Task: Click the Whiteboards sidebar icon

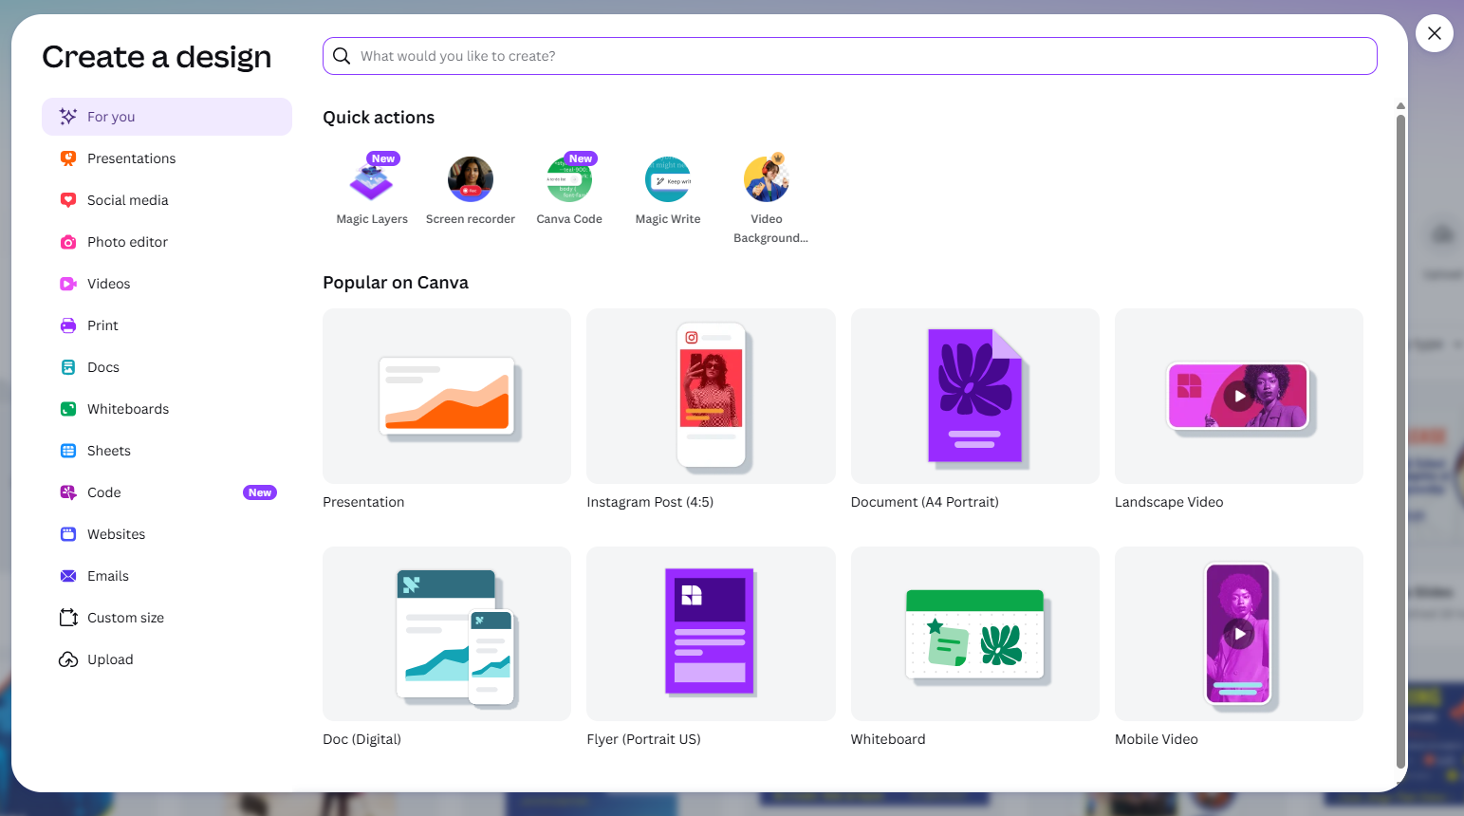Action: click(x=68, y=409)
